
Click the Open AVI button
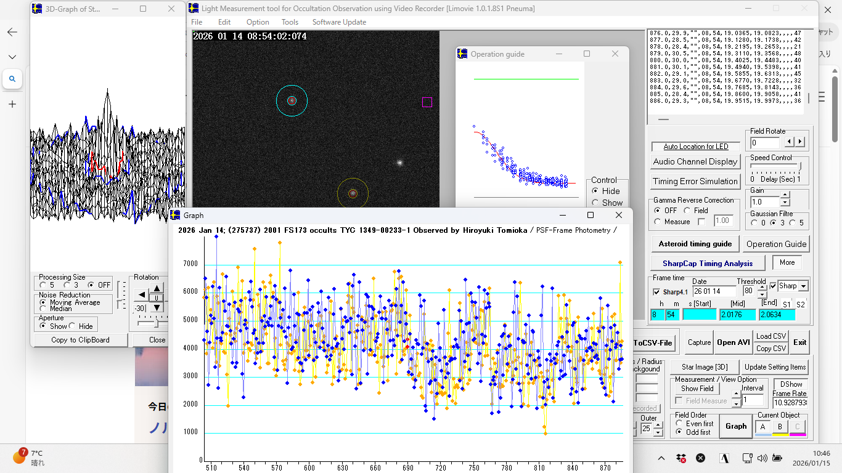(734, 342)
